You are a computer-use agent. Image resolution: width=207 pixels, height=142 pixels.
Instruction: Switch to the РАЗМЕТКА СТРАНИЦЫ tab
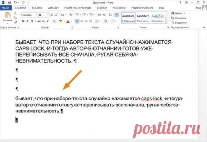pyautogui.click(x=77, y=8)
